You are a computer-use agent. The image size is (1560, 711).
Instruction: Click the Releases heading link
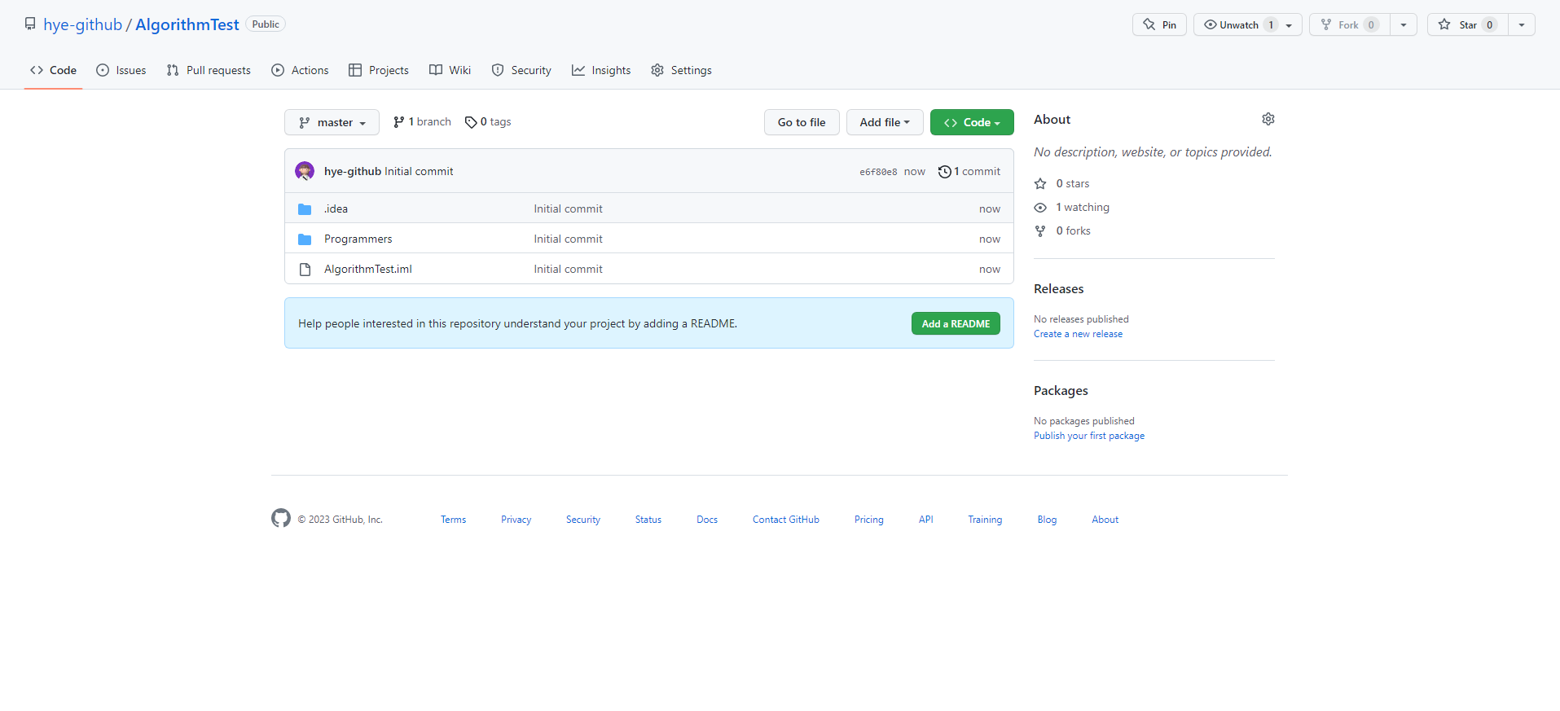click(x=1058, y=288)
